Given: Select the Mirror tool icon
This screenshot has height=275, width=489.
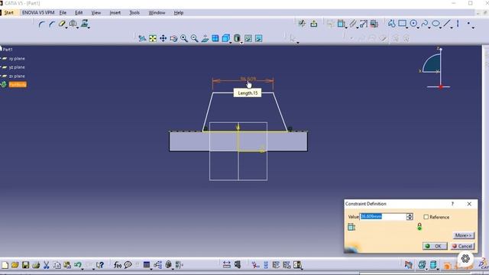Looking at the screenshot, I should click(x=73, y=24).
